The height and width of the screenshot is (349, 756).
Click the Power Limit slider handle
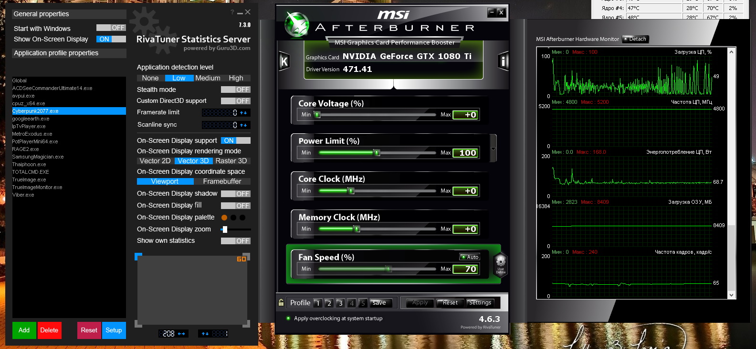tap(377, 153)
